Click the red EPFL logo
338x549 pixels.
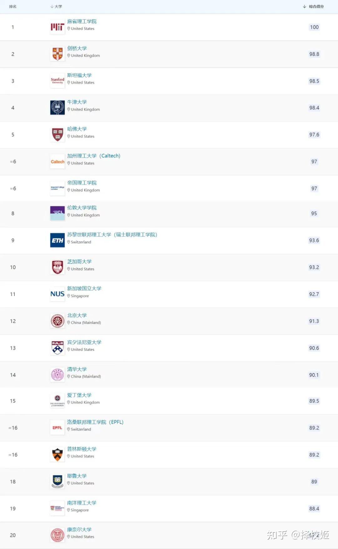(57, 428)
